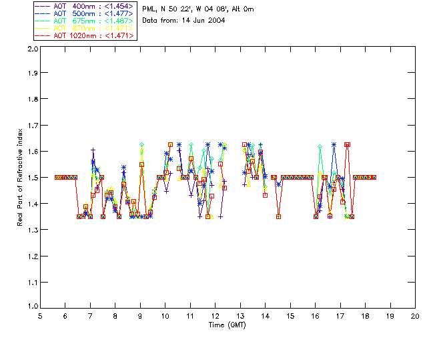Screen dimensions: 427x342
Task: Click the 9 x-axis tick label
Action: [140, 316]
